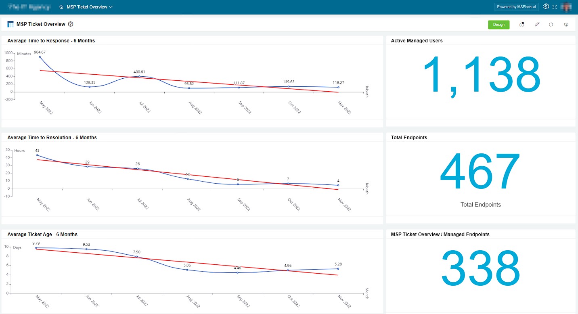Expand the MSP Ticket Overview dropdown chevron

pos(111,7)
